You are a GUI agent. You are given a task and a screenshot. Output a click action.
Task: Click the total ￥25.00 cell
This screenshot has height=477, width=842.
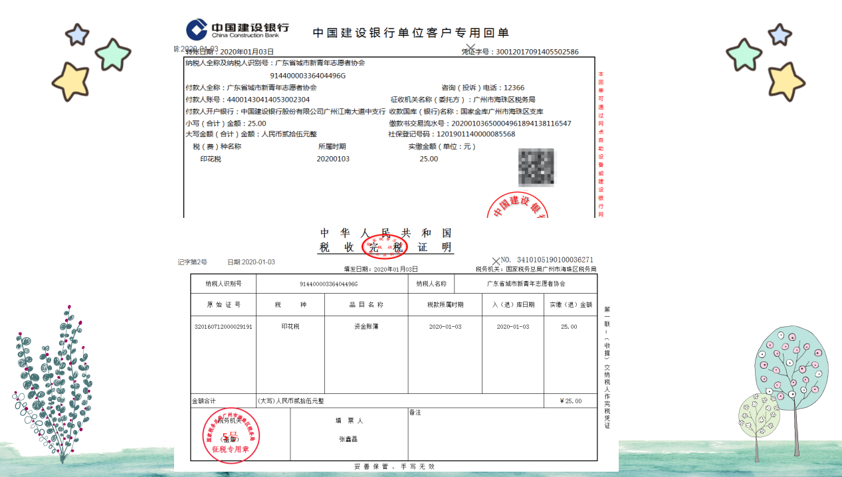click(570, 401)
